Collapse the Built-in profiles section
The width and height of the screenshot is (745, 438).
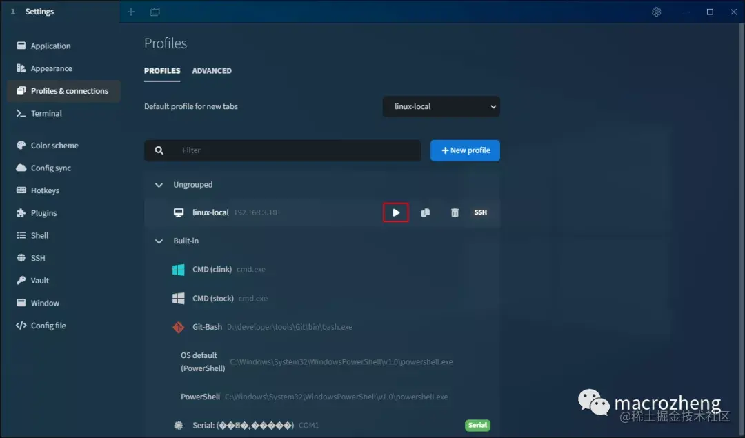pyautogui.click(x=158, y=241)
